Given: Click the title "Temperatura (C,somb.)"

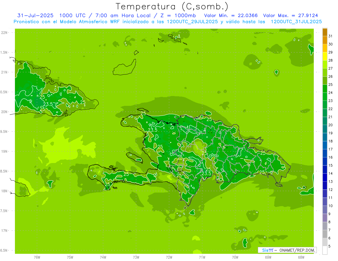Looking at the screenshot, I should [172, 6].
